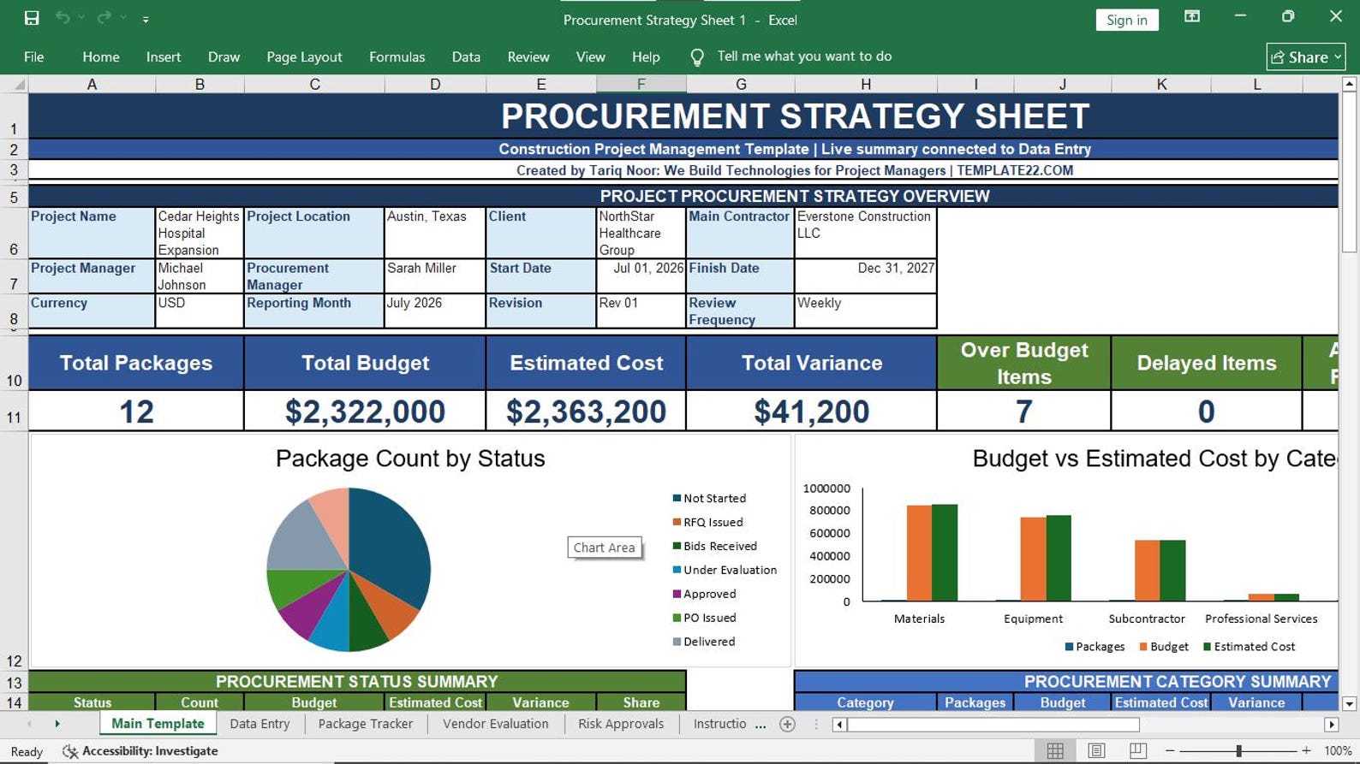Click the Redo arrow icon

click(104, 18)
